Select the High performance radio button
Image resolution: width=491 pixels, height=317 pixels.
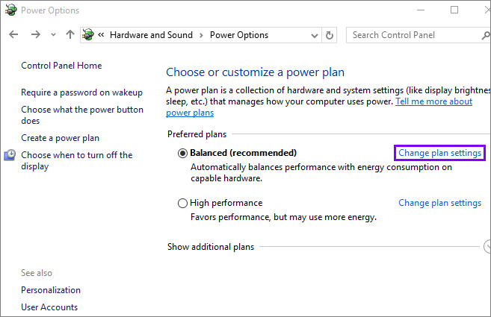point(182,203)
